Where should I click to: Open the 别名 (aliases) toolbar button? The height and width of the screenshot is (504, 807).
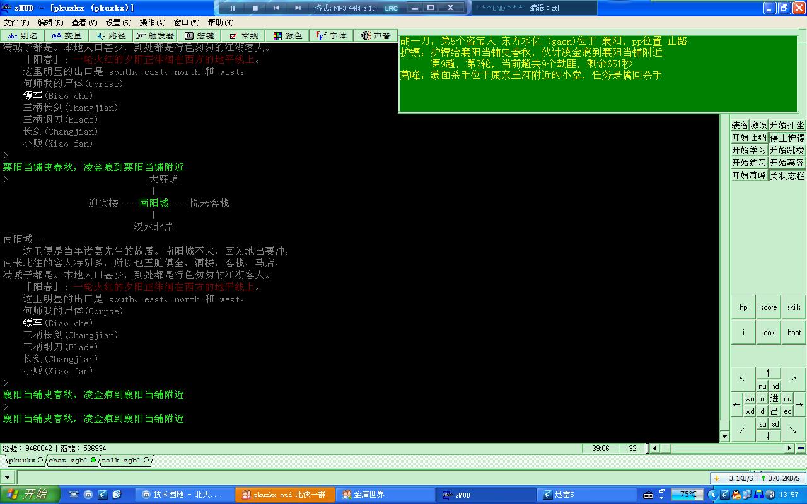[22, 36]
